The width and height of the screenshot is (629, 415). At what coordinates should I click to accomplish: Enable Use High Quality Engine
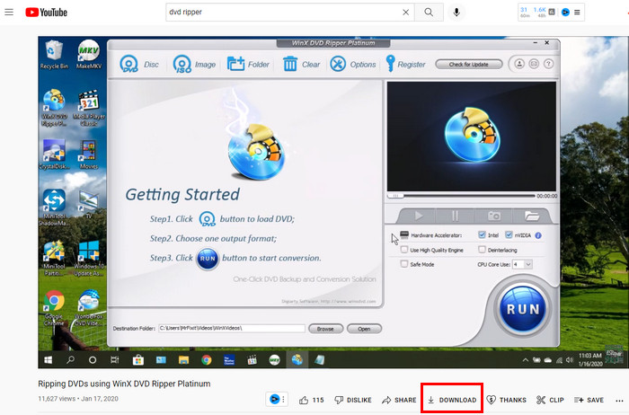point(404,250)
